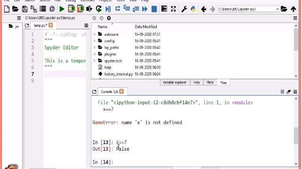Click the Files pane vertical scrollbar
The image size is (302, 169).
point(296,39)
